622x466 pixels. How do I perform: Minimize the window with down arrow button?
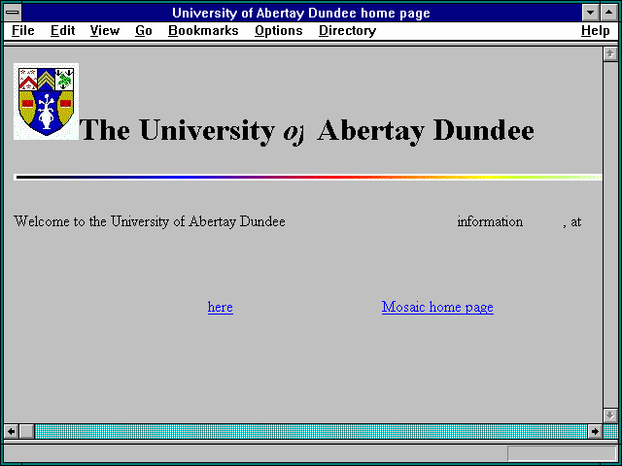tap(590, 13)
